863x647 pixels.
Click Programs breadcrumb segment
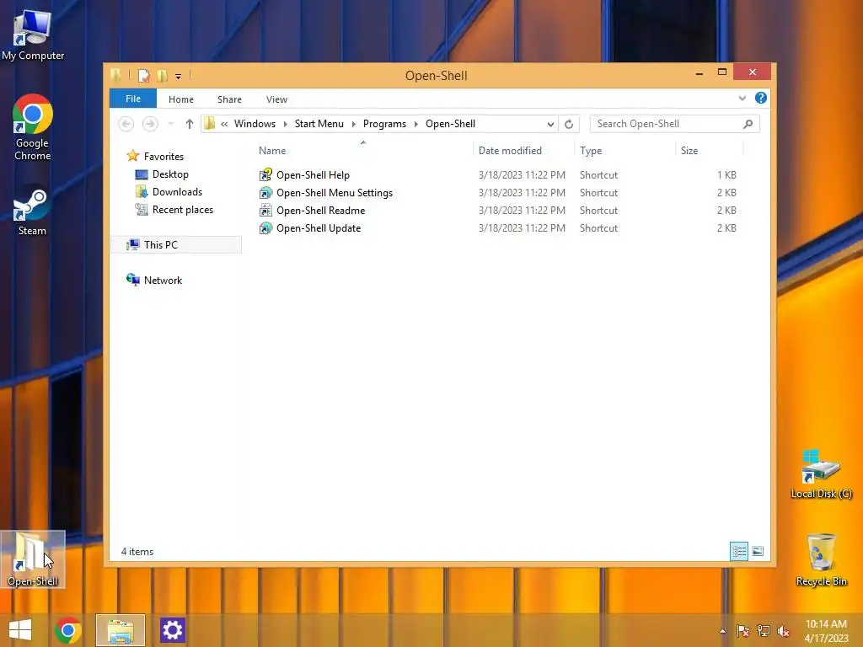point(384,124)
